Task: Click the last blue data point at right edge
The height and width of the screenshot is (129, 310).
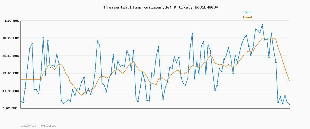Action: tap(289, 105)
